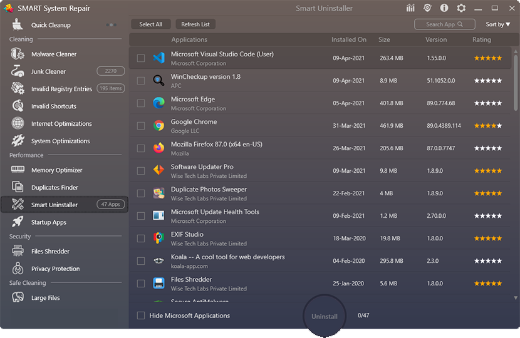Check the Software Updater Pro checkbox
520x338 pixels.
141,171
